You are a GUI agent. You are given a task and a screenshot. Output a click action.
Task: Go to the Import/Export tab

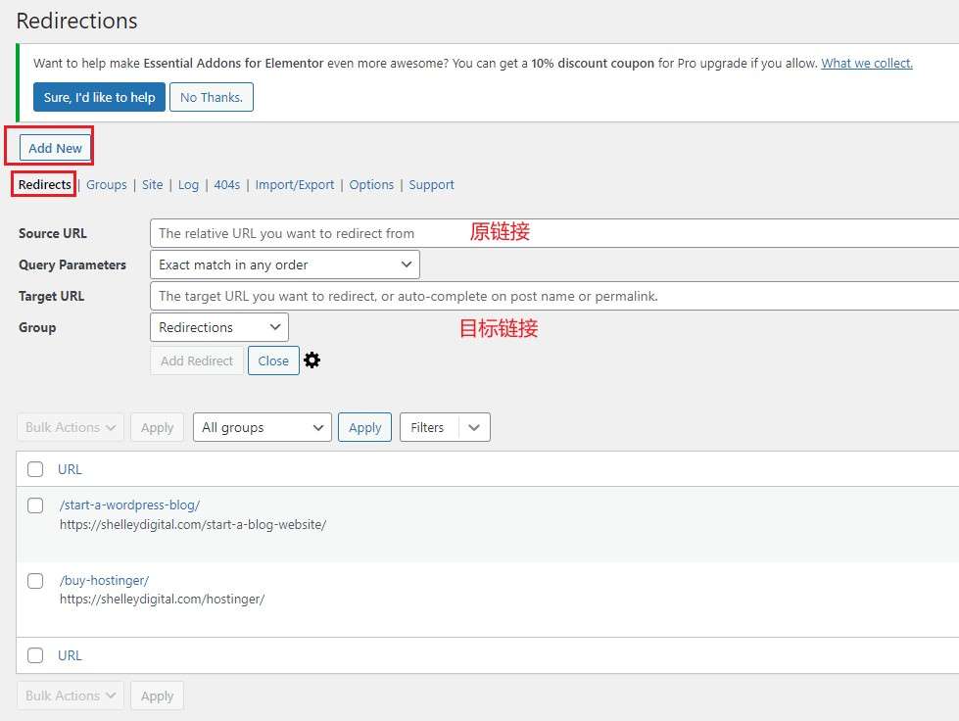[x=294, y=184]
